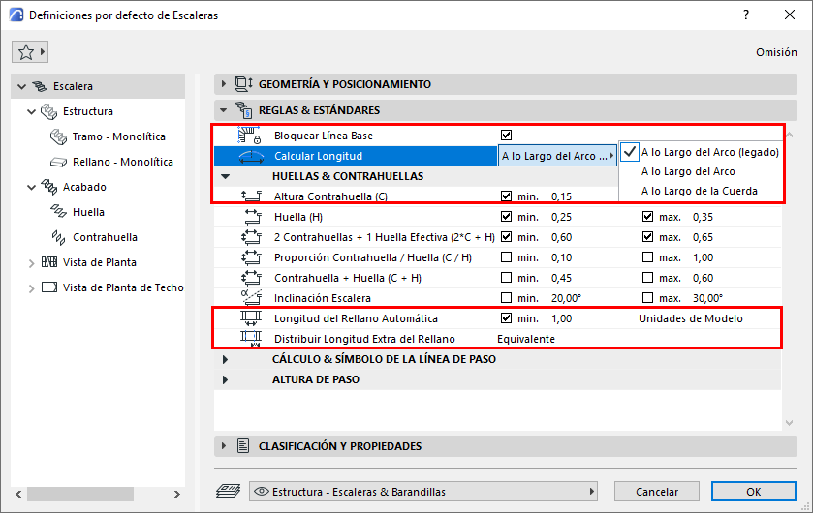Enable Contrahuella + Huella max checkbox
813x513 pixels.
647,278
